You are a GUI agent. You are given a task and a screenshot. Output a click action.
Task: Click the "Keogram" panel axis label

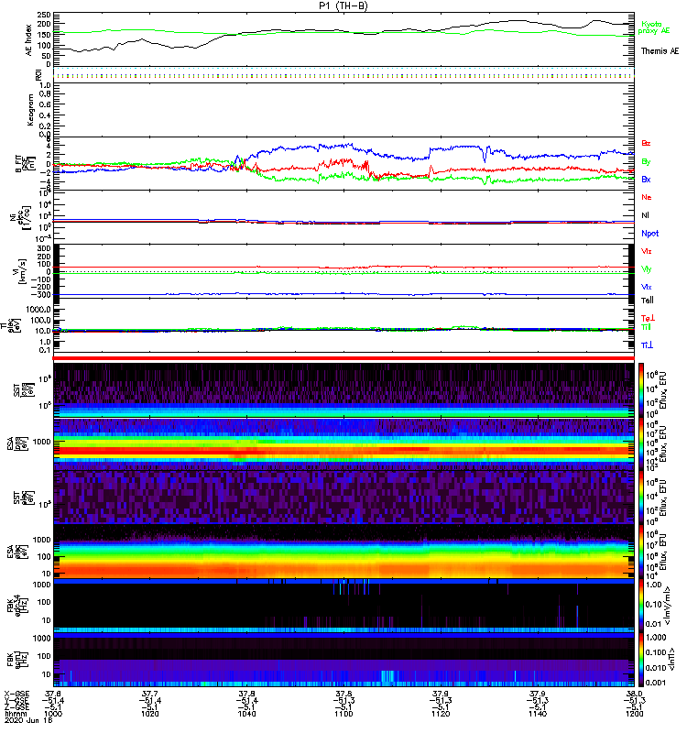point(30,110)
